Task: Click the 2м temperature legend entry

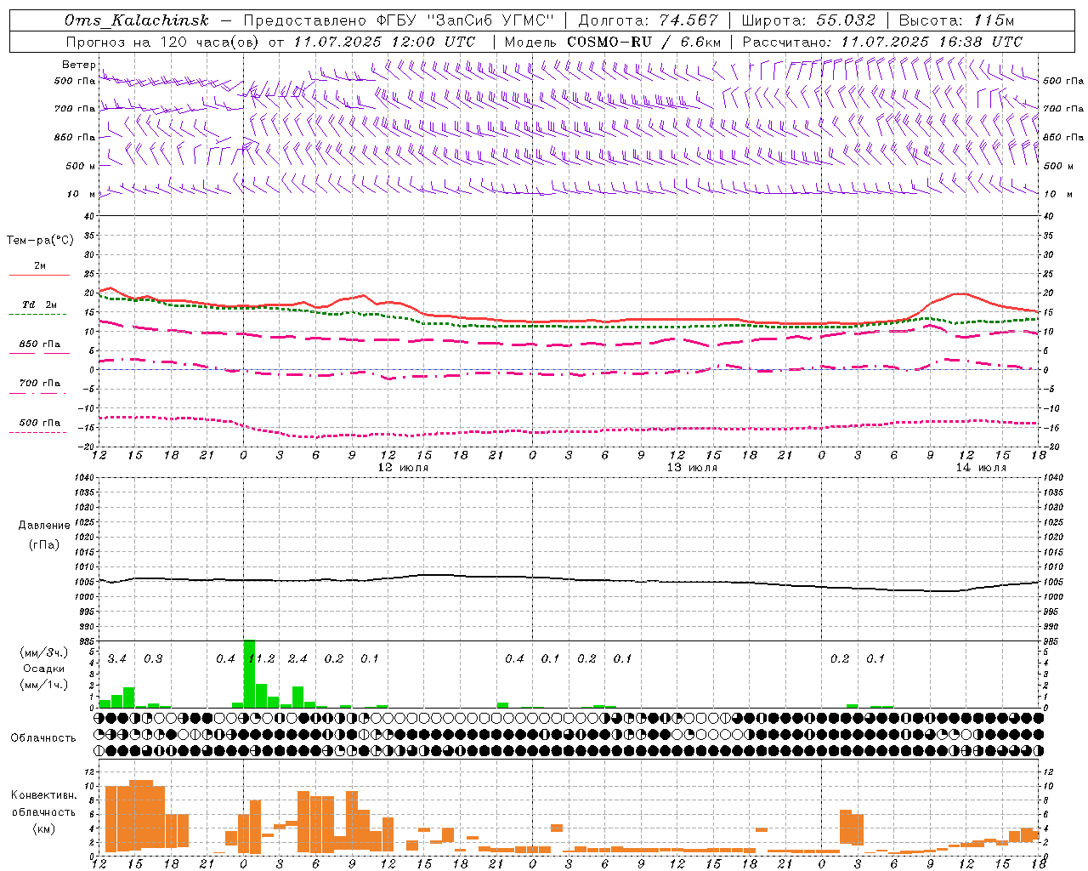Action: point(40,266)
